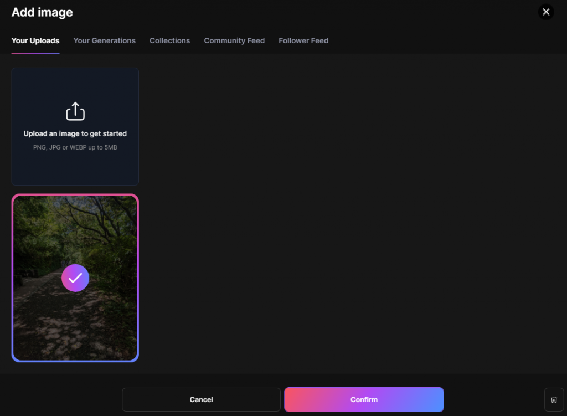Click 'Upload an image to get started' text
The image size is (567, 416).
tap(75, 133)
